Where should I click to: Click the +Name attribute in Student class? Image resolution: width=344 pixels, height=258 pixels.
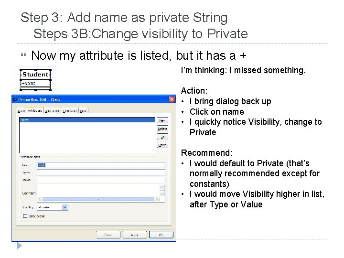point(29,83)
